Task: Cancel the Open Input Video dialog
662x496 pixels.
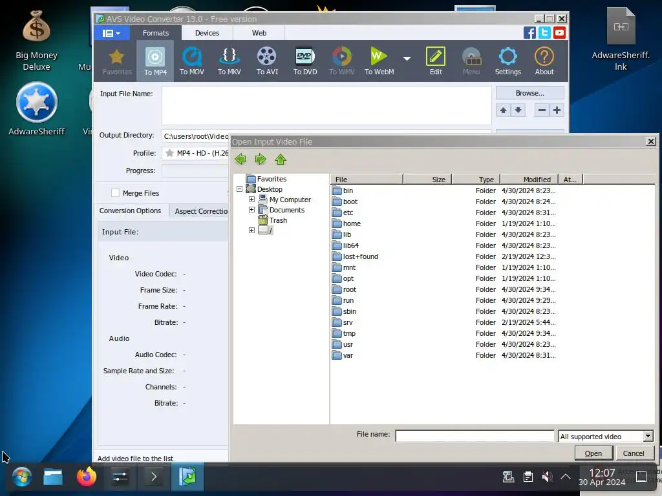Action: pos(634,453)
